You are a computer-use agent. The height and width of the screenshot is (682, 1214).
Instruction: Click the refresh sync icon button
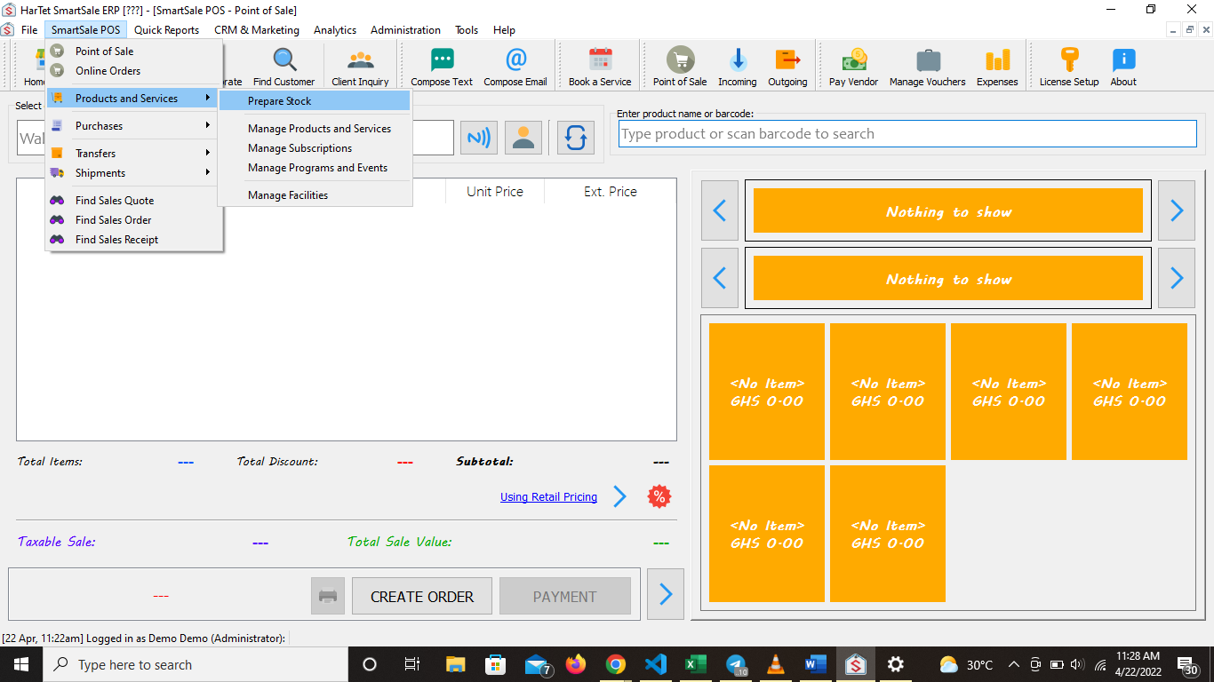point(576,138)
